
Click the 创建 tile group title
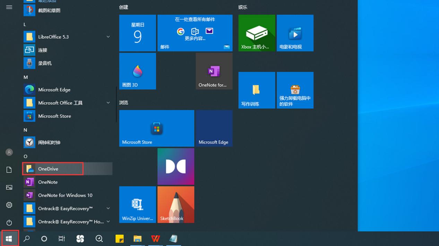click(123, 7)
